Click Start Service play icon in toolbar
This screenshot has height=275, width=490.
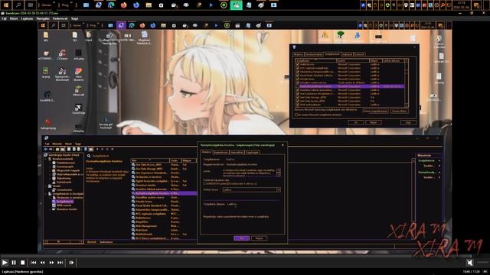(97, 150)
